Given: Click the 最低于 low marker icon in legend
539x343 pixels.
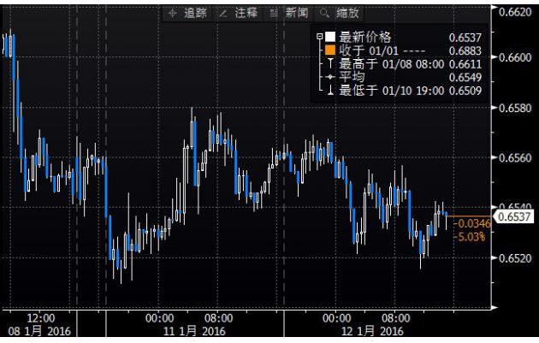Looking at the screenshot, I should pyautogui.click(x=330, y=91).
